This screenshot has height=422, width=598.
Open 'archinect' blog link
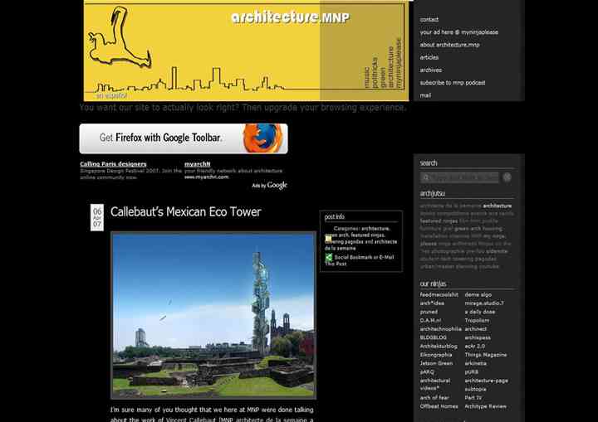(476, 328)
